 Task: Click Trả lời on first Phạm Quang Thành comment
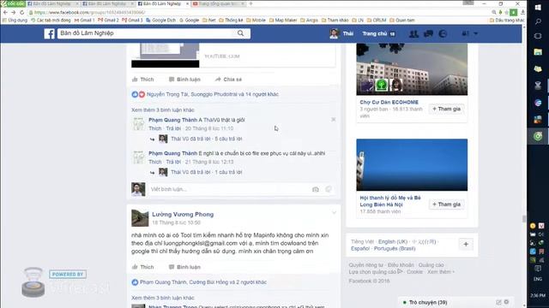[x=173, y=128]
